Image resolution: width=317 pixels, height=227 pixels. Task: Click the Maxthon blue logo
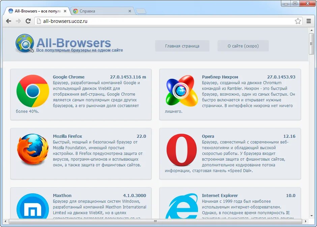coord(33,206)
